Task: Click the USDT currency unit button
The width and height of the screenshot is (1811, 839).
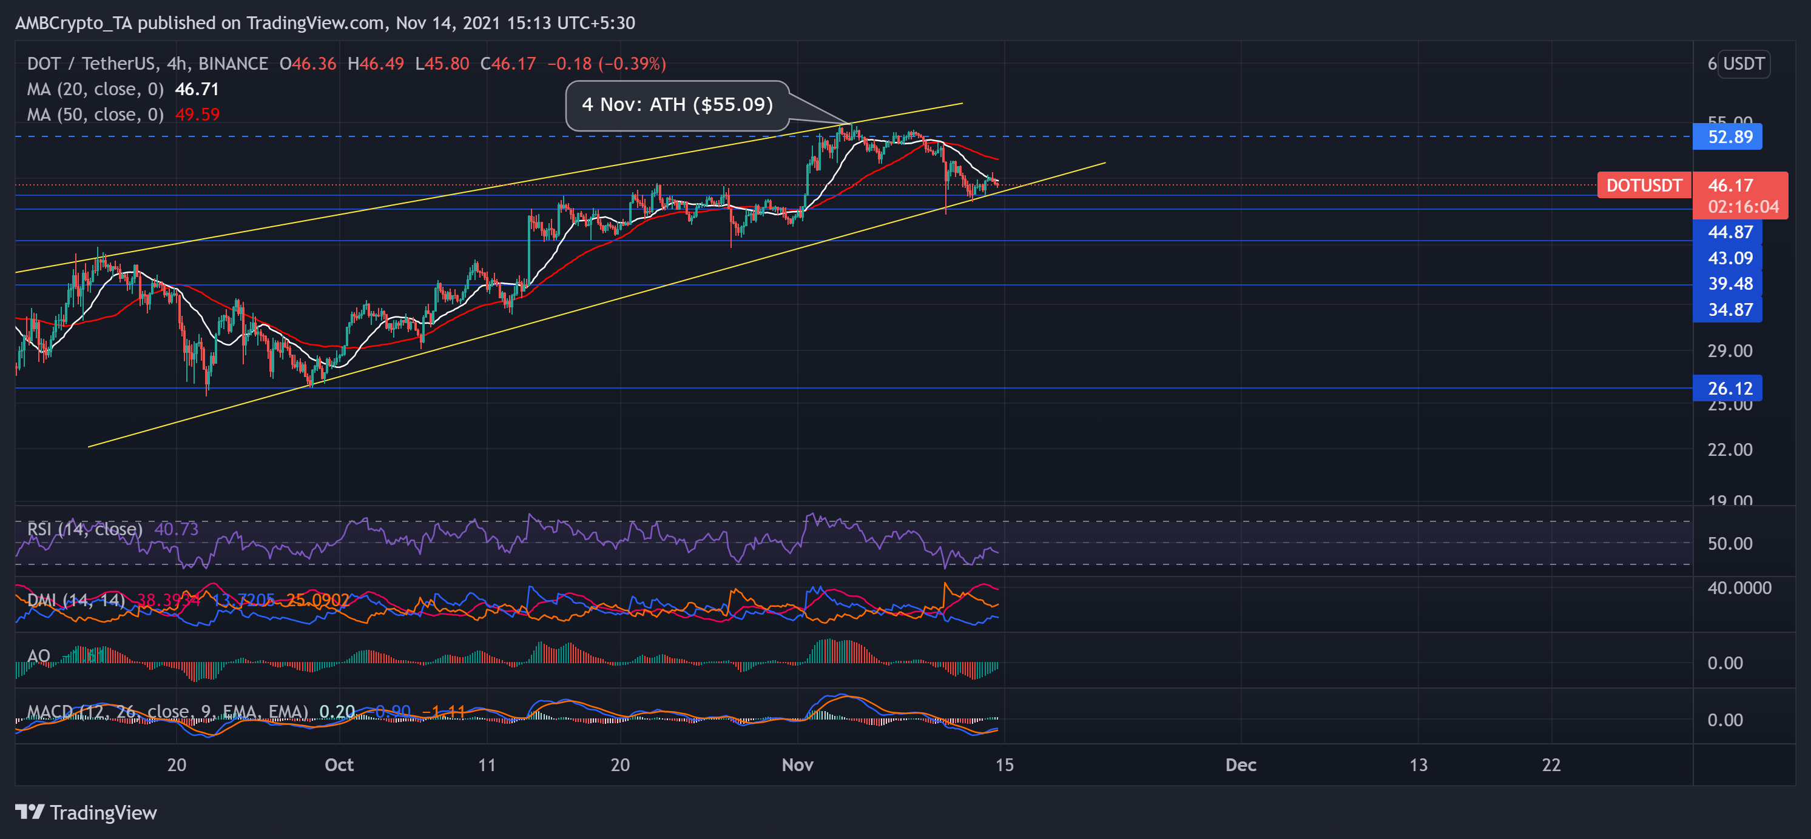Action: tap(1744, 64)
